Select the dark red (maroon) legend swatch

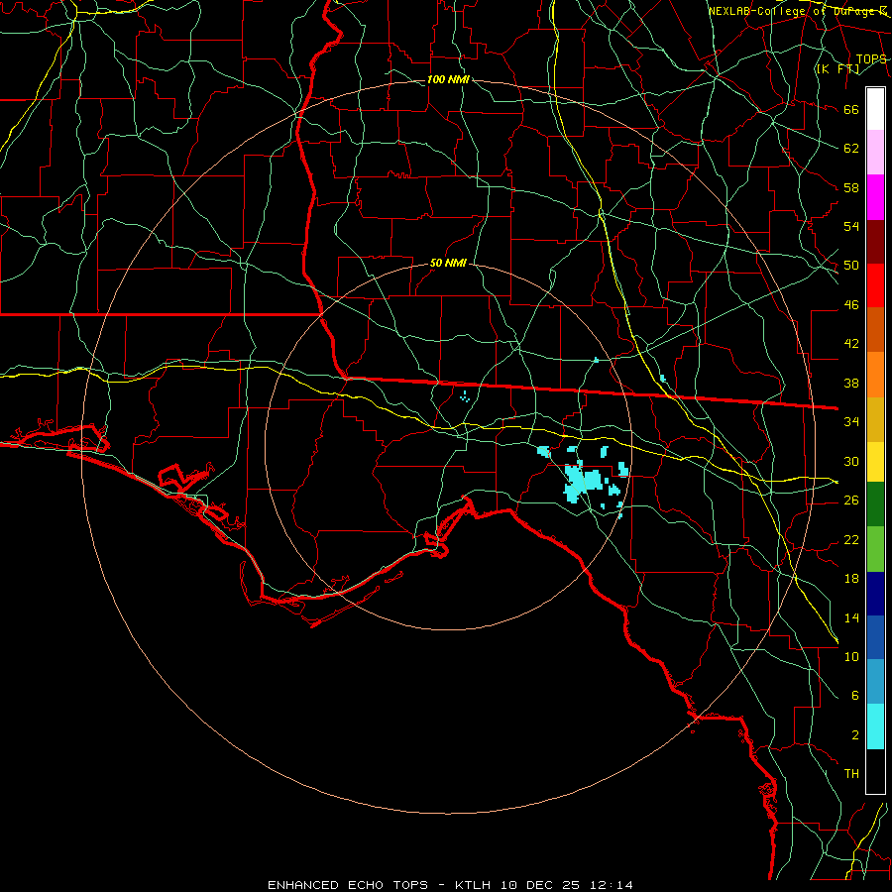(875, 242)
